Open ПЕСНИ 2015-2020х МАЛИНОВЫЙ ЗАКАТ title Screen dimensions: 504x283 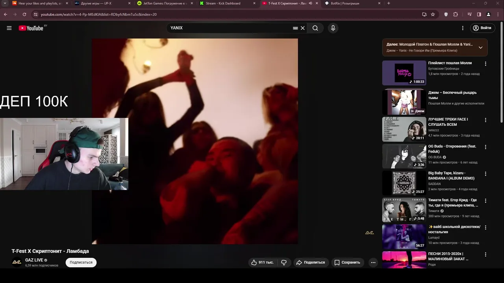(448, 256)
